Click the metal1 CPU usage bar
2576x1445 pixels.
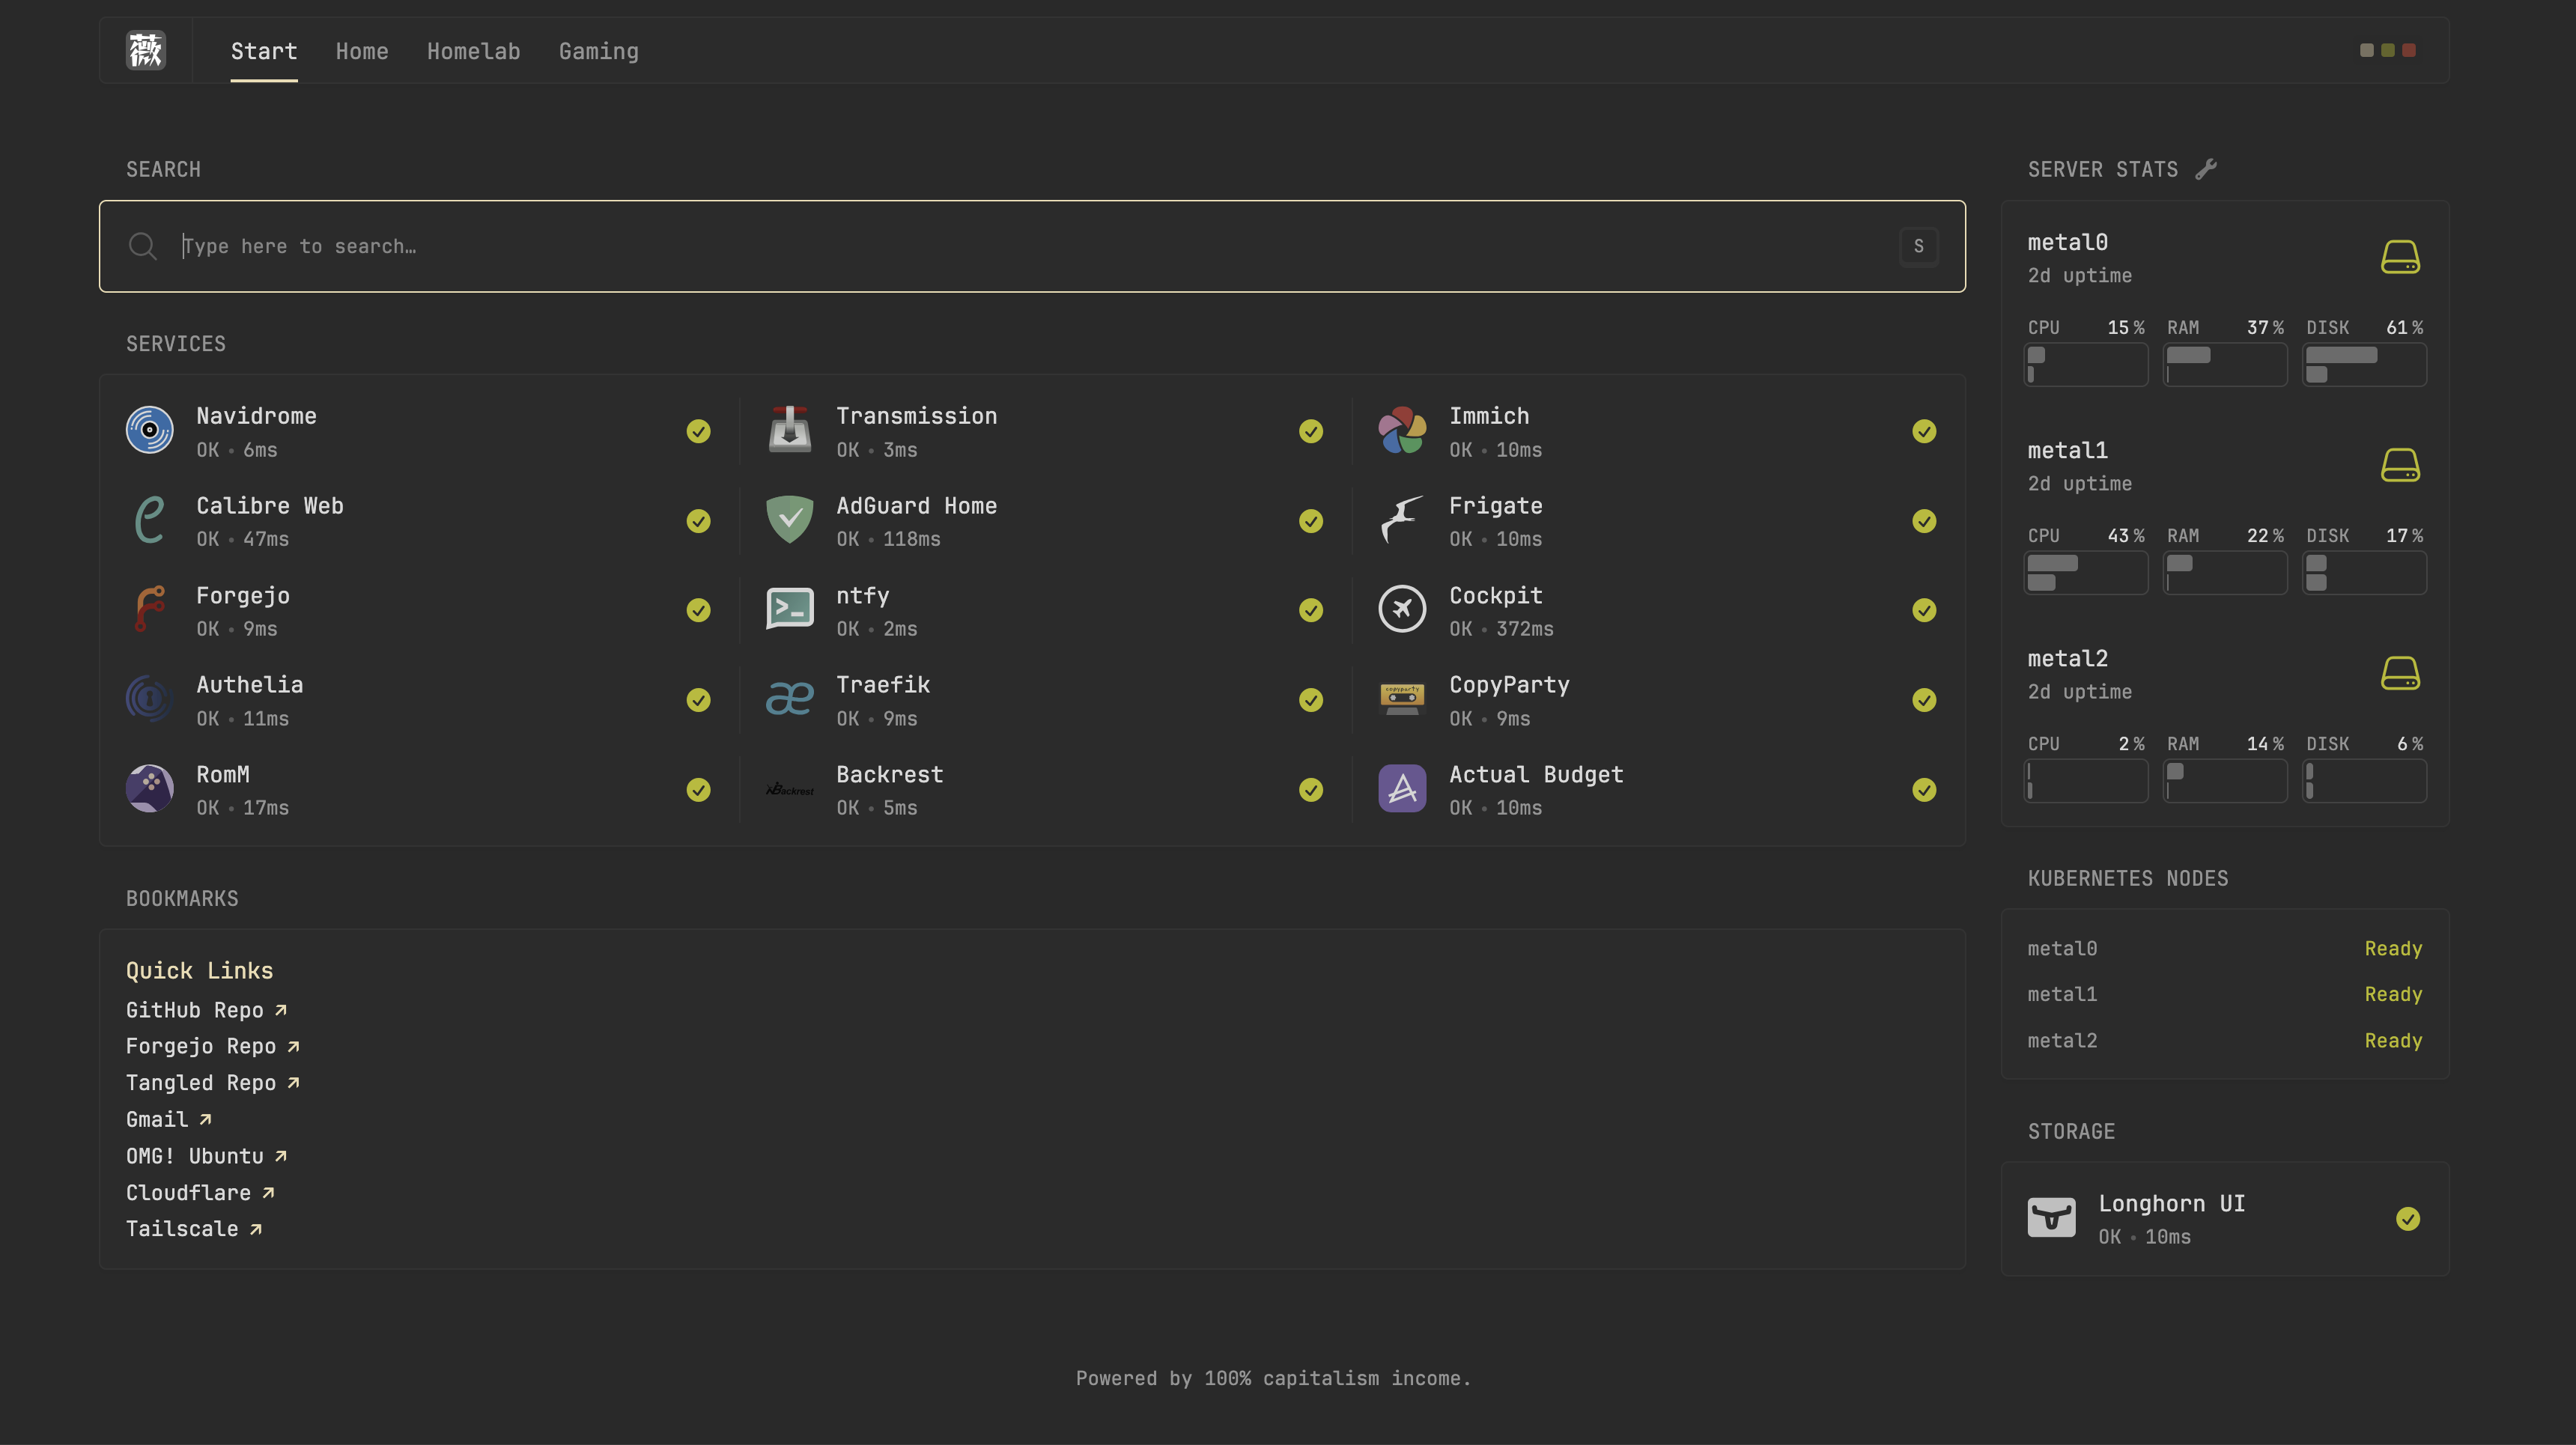(2086, 573)
